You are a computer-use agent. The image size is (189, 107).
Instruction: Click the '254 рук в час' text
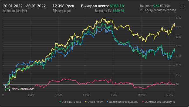point(62,11)
